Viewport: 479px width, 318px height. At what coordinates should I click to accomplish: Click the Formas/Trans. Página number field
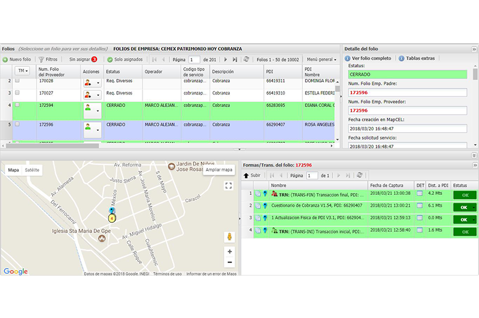tap(312, 176)
